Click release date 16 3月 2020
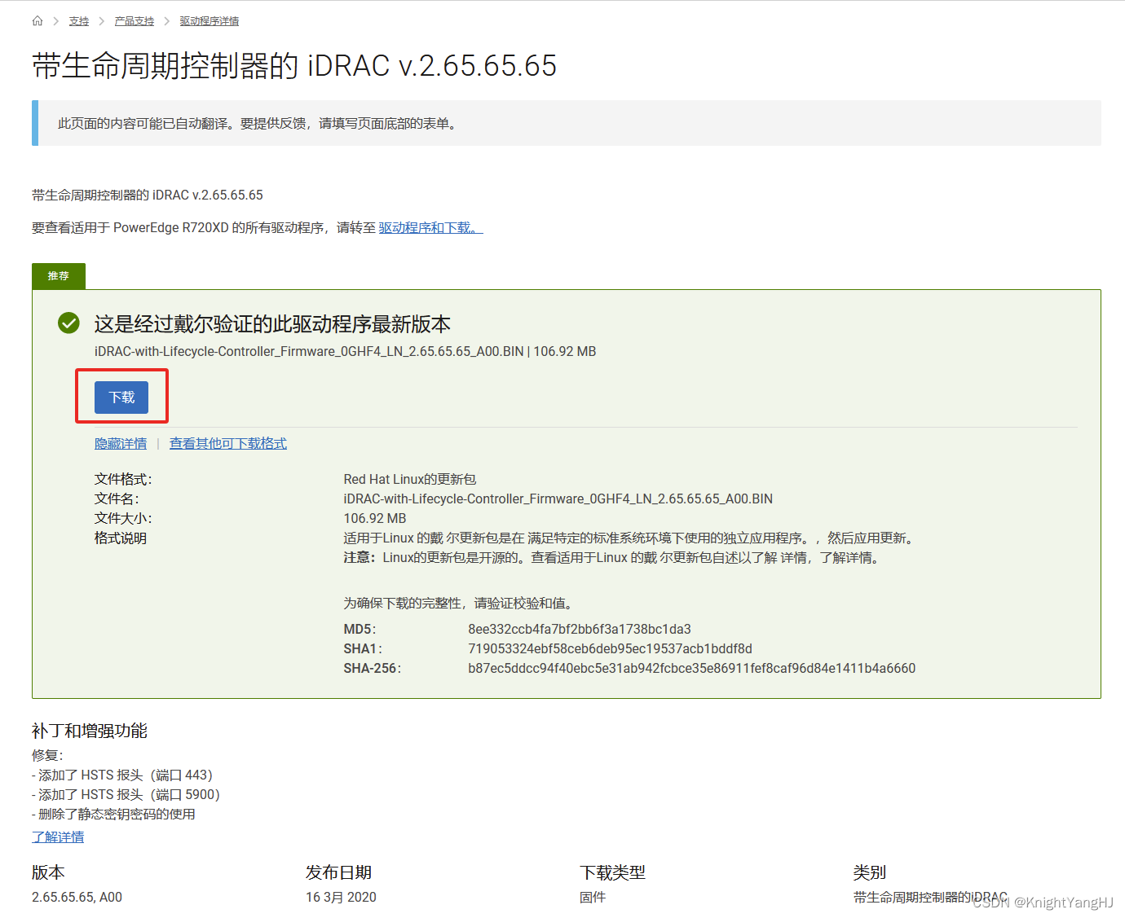 [x=341, y=898]
